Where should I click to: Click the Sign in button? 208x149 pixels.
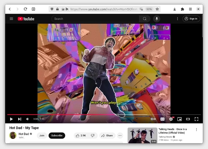(x=191, y=19)
